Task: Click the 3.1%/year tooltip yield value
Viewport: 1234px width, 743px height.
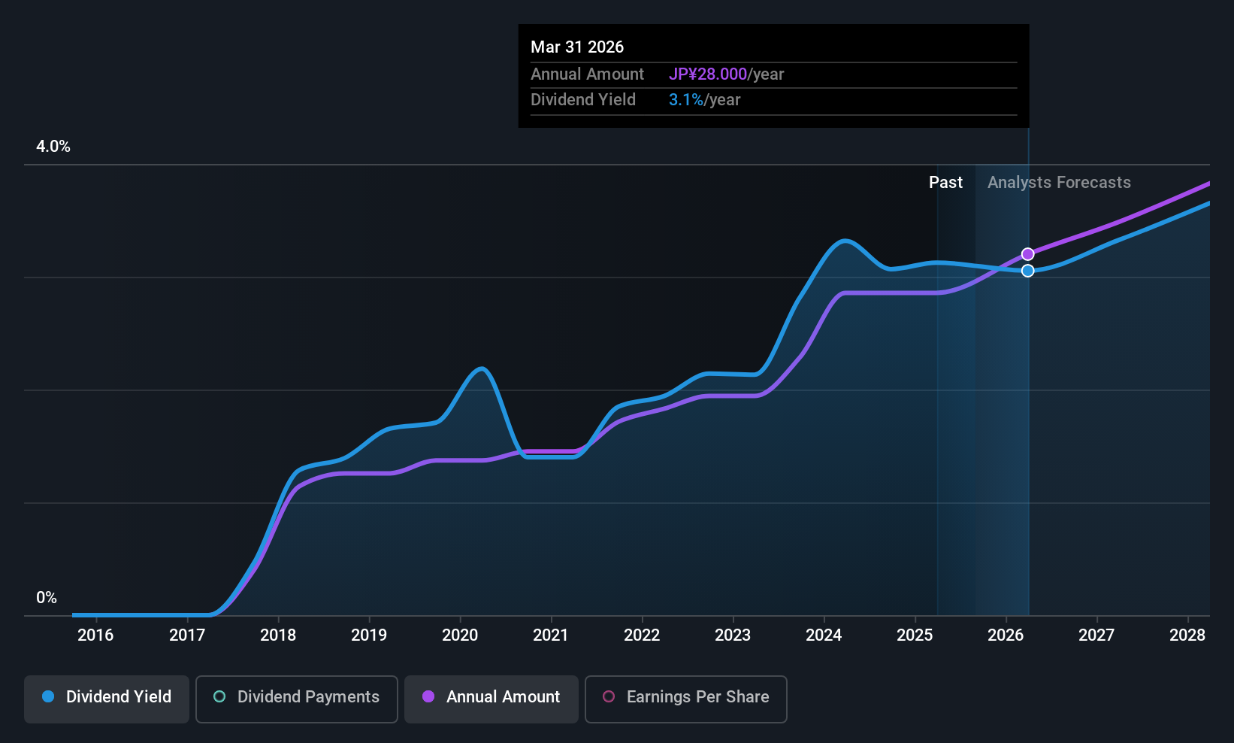Action: coord(704,100)
